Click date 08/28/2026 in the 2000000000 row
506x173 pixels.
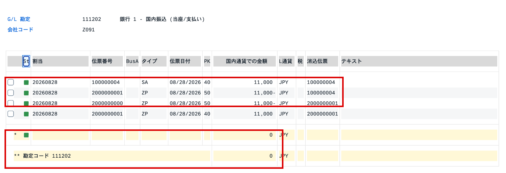point(185,103)
